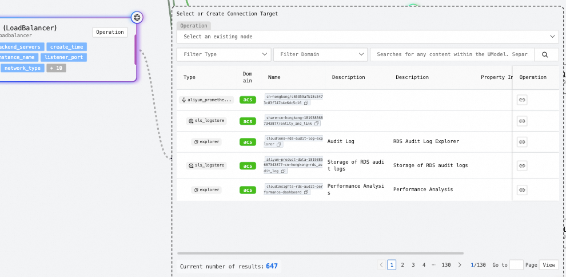Image resolution: width=566 pixels, height=277 pixels.
Task: Click link icon for entity_and_link logstore row
Action: click(522, 121)
